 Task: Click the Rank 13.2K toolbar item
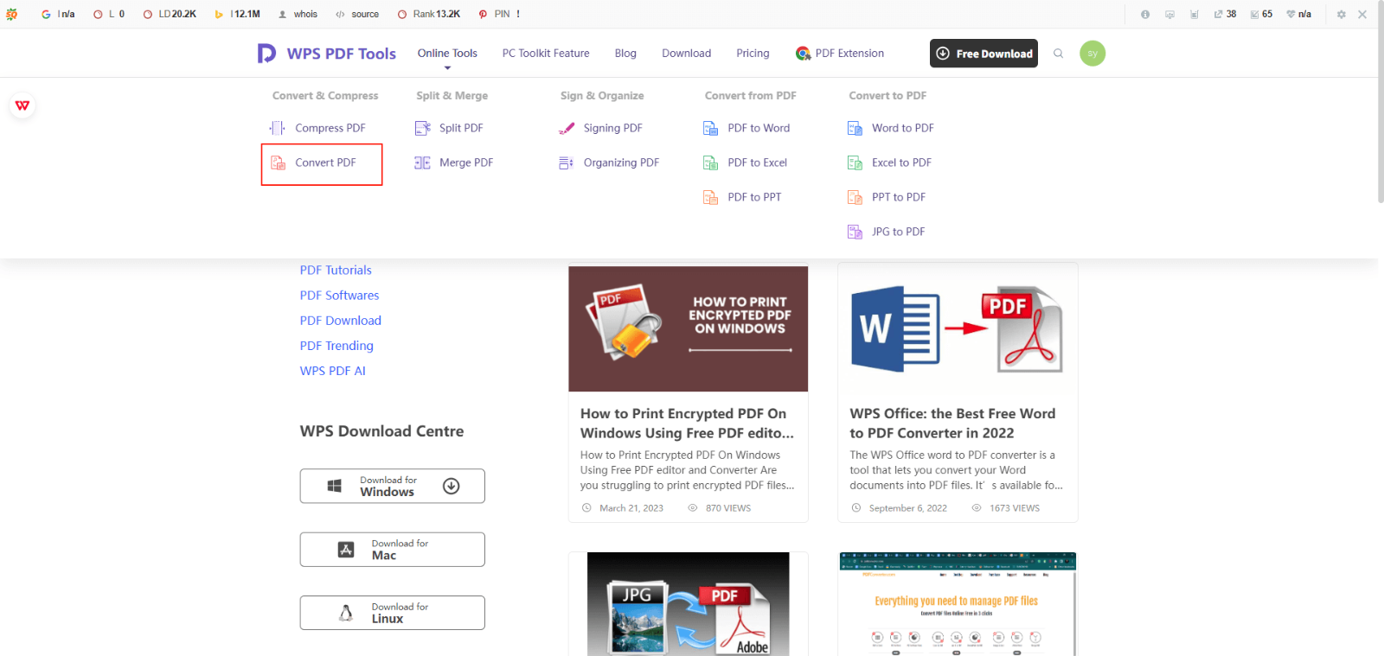point(429,14)
